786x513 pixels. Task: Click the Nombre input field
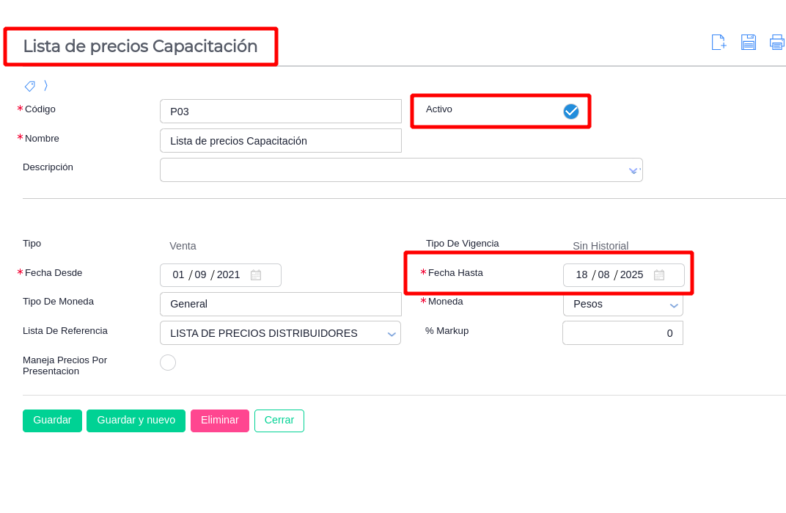tap(280, 141)
